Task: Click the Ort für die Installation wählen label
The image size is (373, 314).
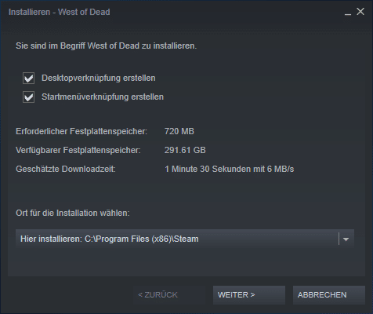Action: point(73,213)
